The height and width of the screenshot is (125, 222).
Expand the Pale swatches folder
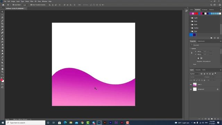[190, 31]
